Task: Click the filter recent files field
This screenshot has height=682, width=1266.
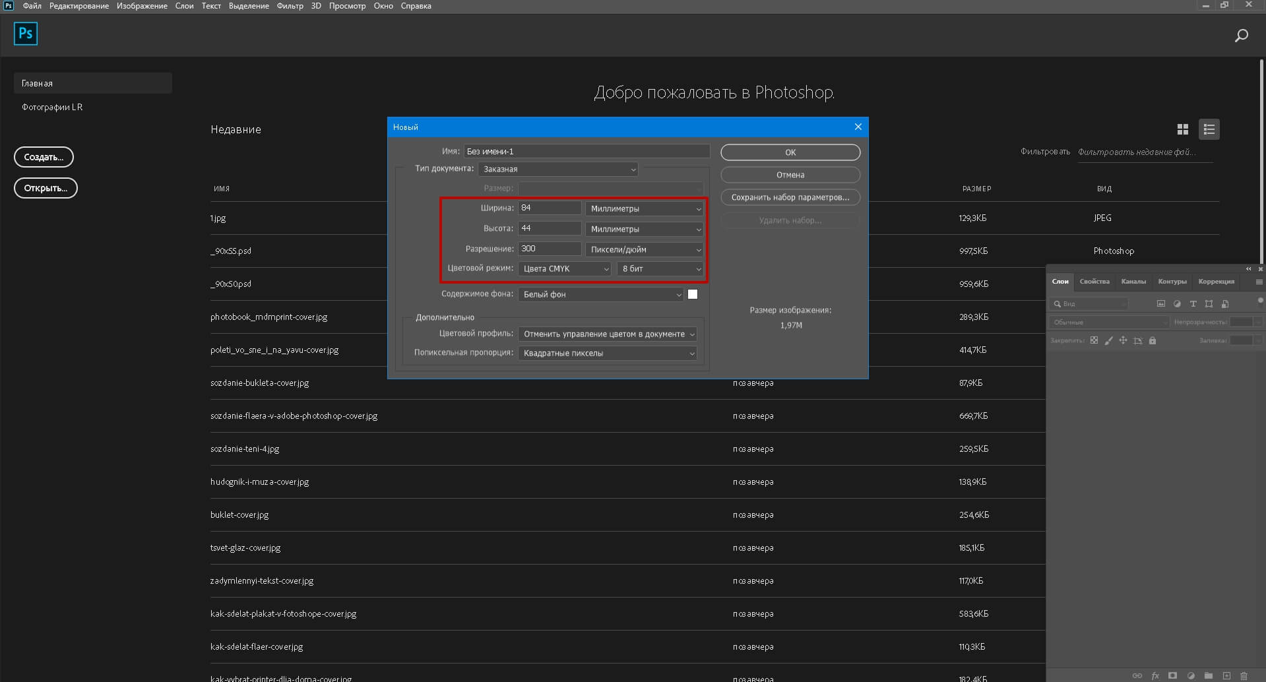Action: coord(1145,152)
